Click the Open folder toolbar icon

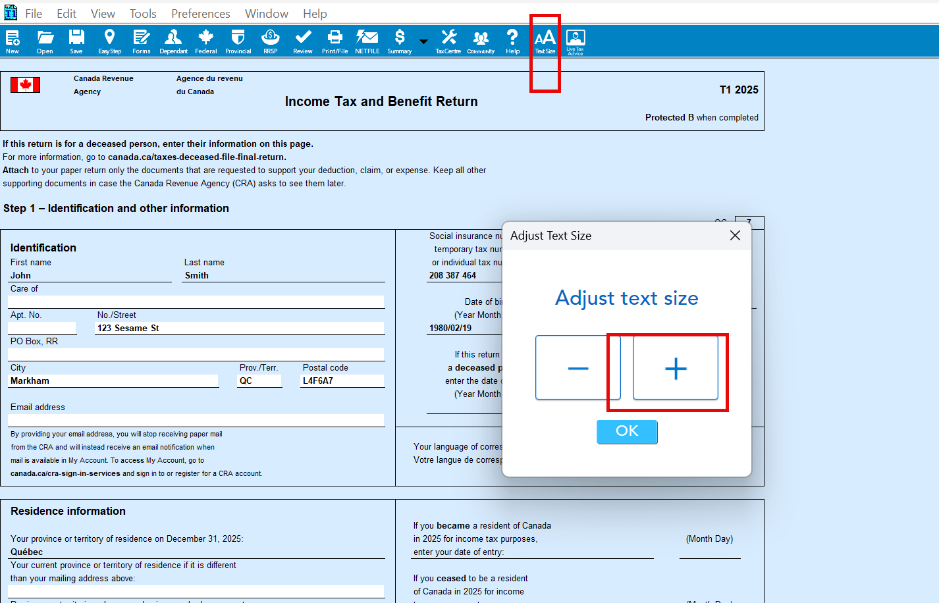pyautogui.click(x=45, y=41)
